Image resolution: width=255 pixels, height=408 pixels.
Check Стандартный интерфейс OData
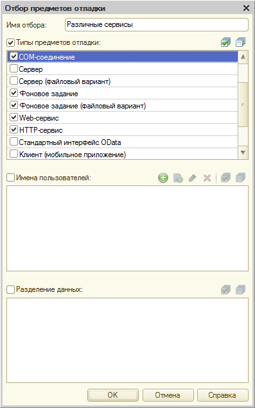(x=13, y=142)
